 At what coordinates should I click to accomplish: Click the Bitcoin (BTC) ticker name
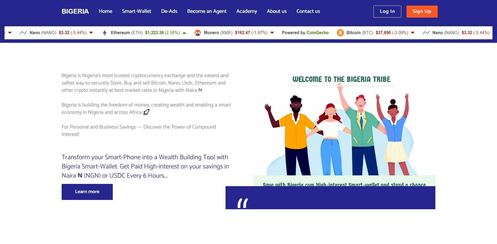pyautogui.click(x=360, y=33)
